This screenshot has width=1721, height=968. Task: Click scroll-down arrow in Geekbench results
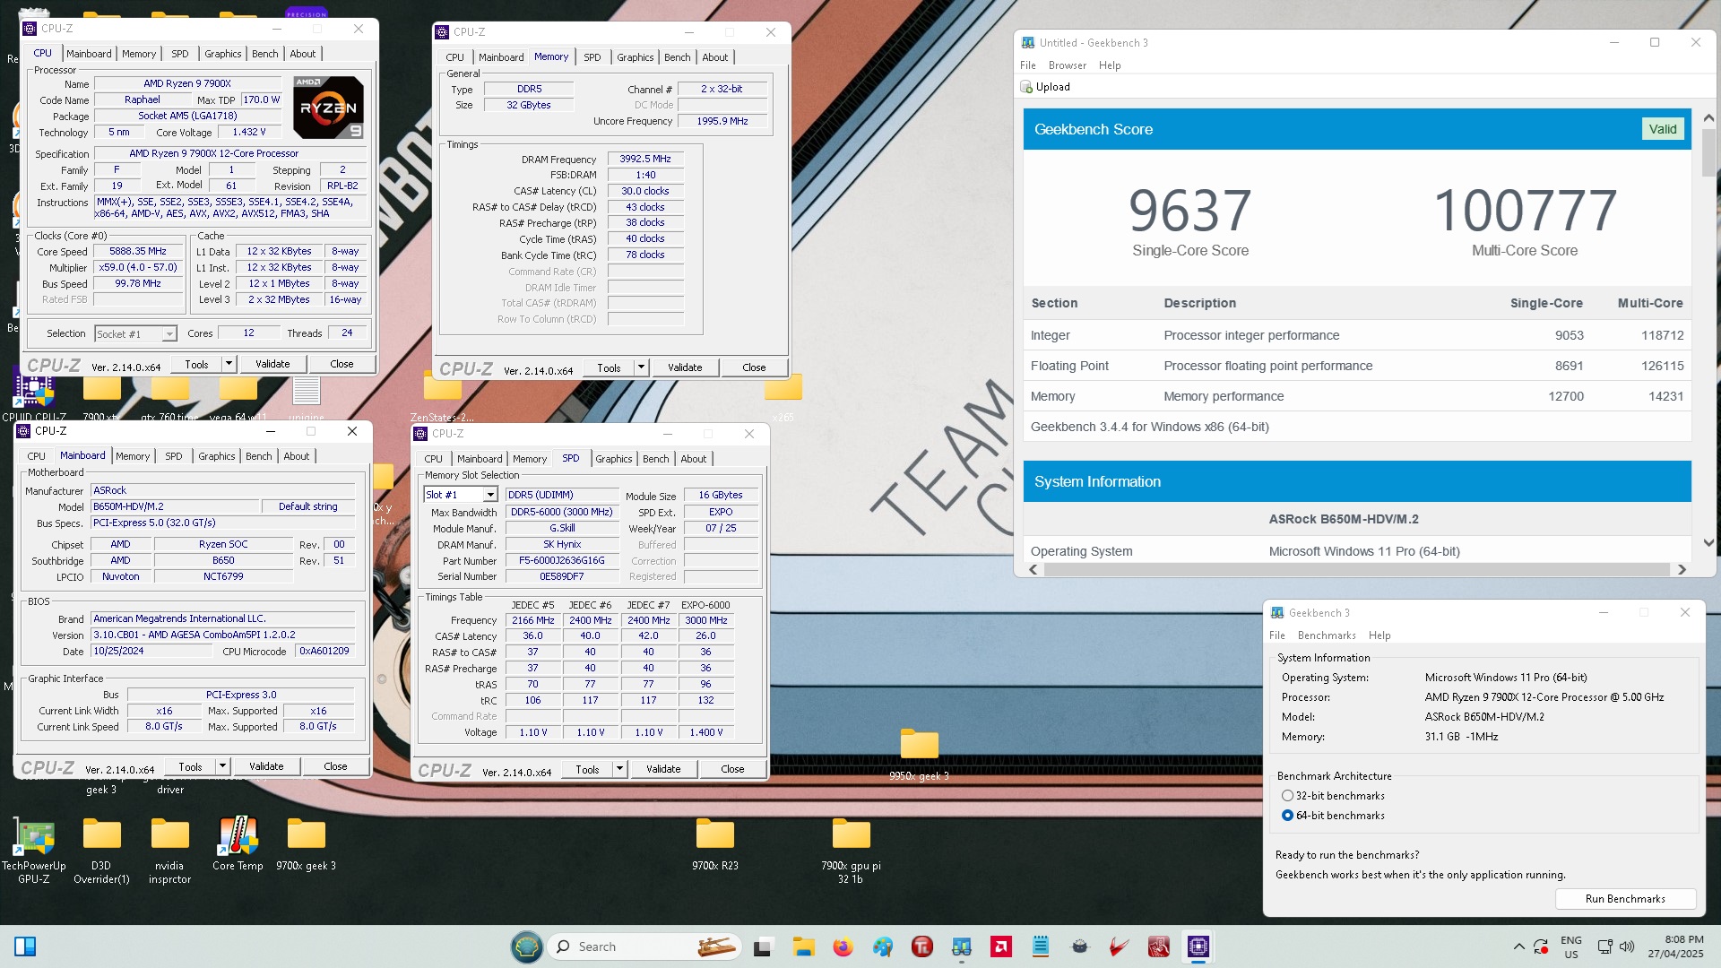pos(1708,542)
